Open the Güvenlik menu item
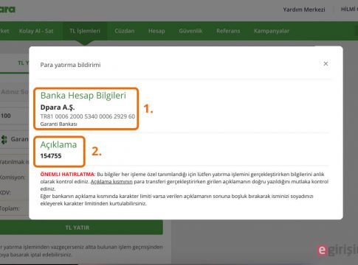The width and height of the screenshot is (358, 265). click(x=190, y=31)
